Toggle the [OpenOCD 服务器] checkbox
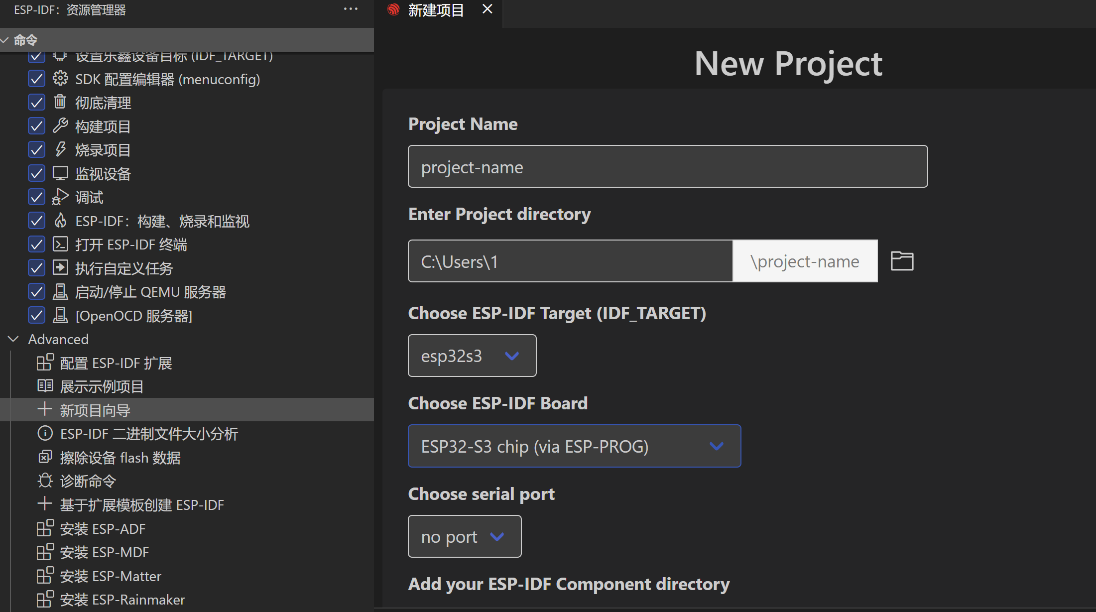The image size is (1096, 612). pyautogui.click(x=36, y=315)
